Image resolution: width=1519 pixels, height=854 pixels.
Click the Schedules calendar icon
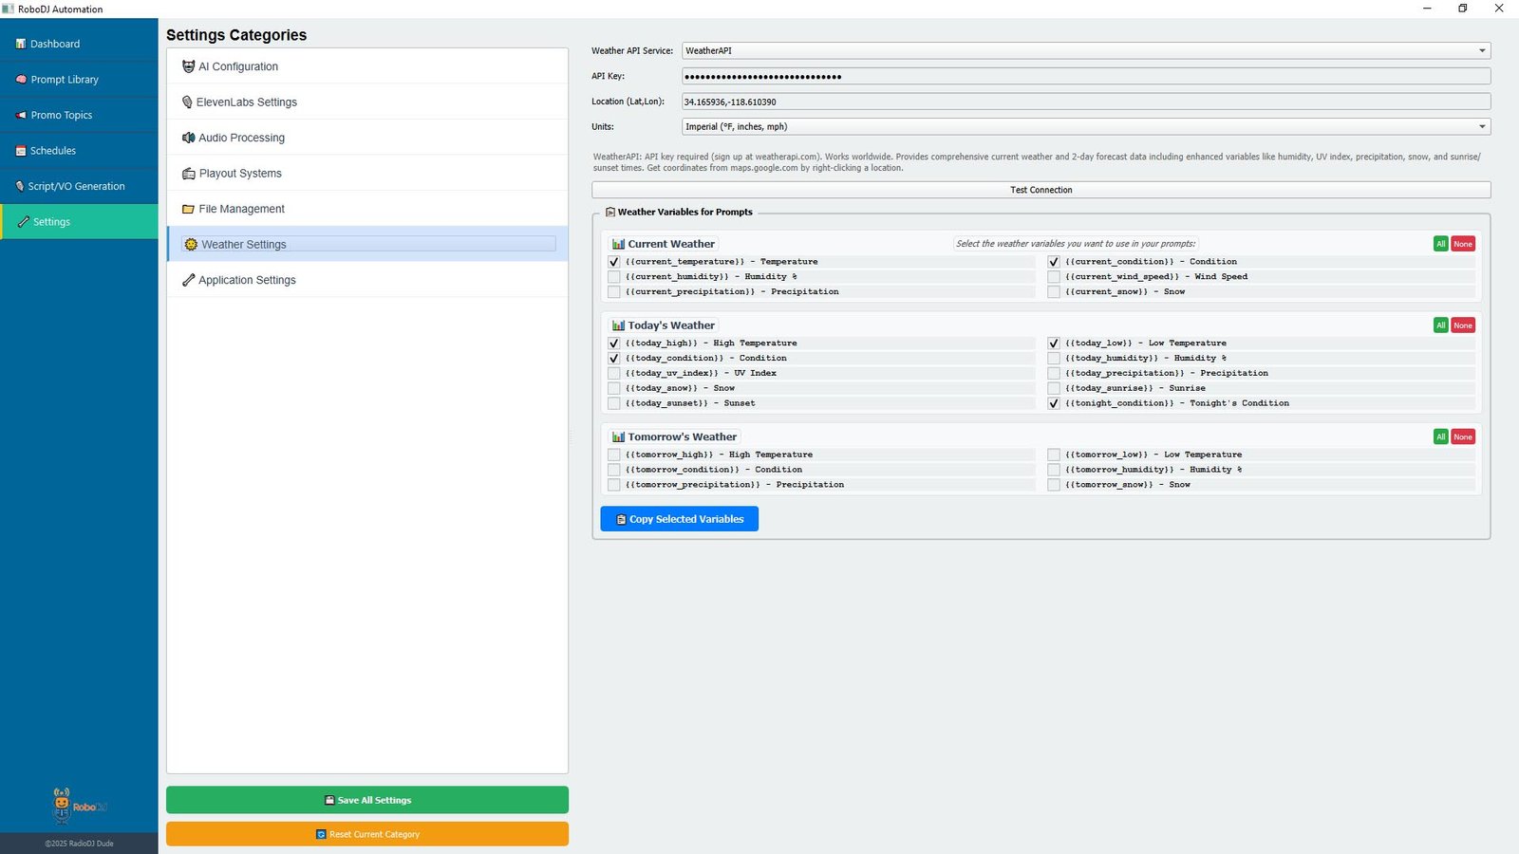21,151
